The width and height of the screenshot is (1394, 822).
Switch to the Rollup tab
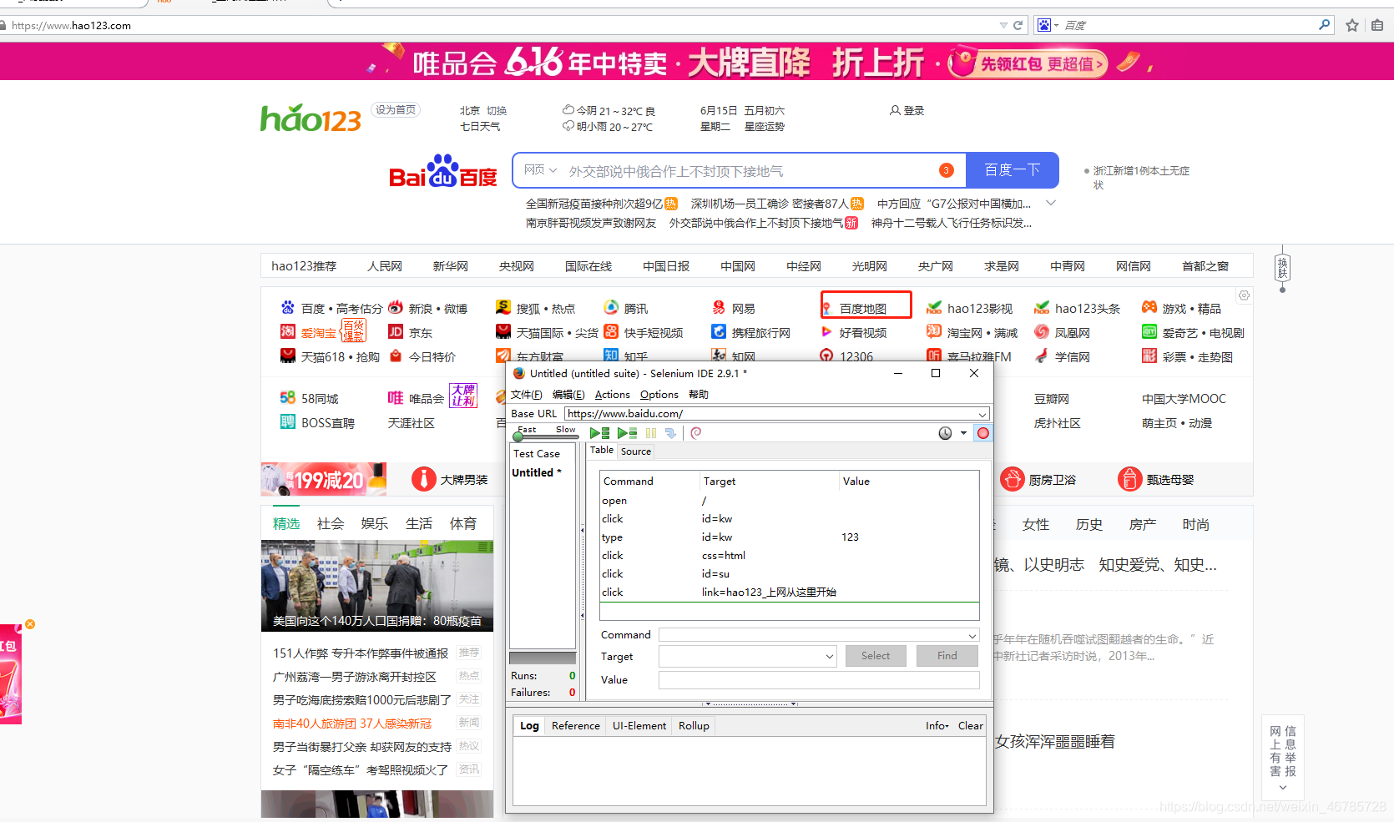694,726
